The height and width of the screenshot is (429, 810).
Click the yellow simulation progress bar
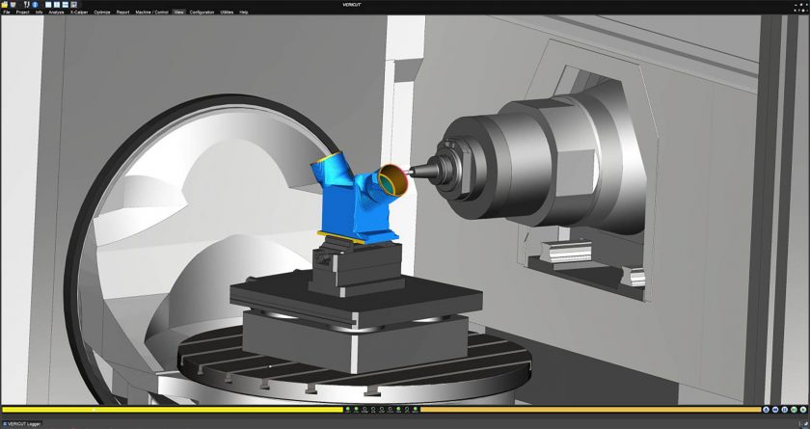[172, 410]
